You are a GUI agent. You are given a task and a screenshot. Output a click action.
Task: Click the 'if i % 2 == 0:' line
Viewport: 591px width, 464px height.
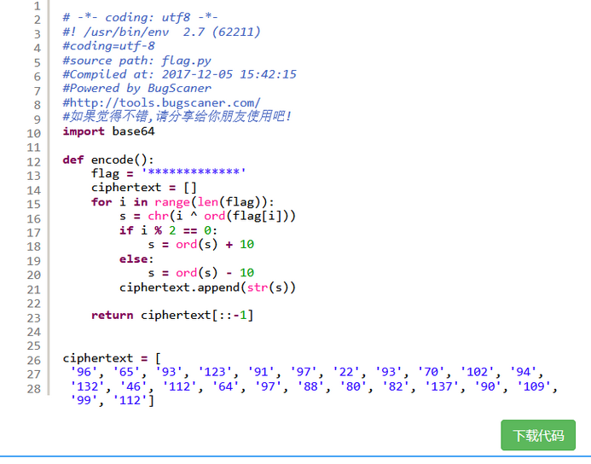click(x=169, y=230)
